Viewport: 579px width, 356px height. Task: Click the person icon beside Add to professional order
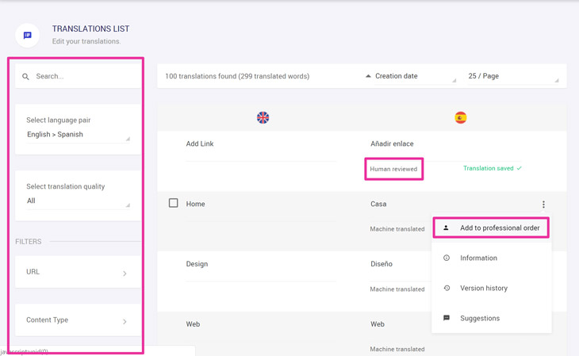click(446, 228)
